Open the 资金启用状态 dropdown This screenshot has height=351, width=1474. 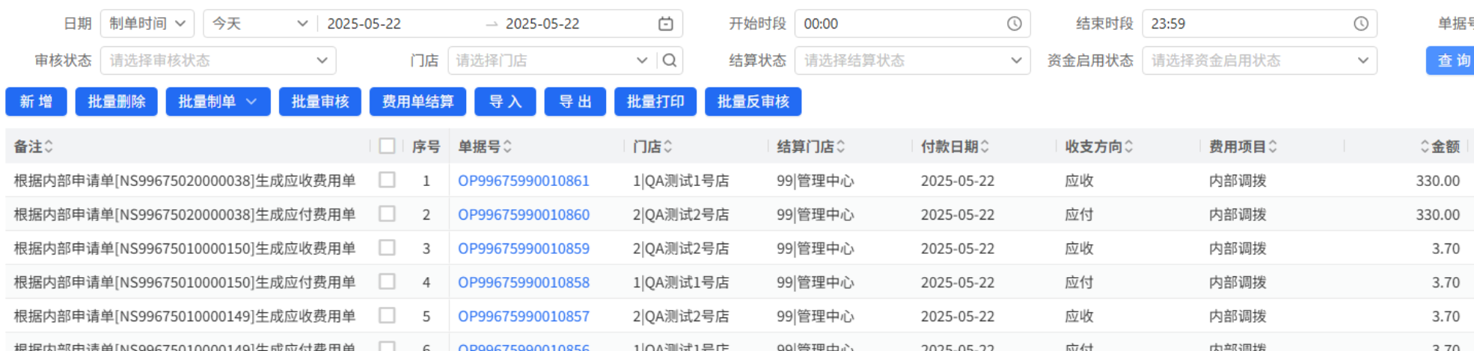coord(1259,60)
